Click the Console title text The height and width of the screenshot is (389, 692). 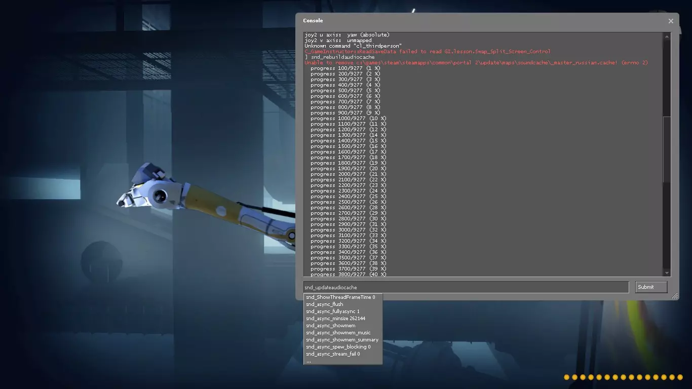pyautogui.click(x=313, y=21)
